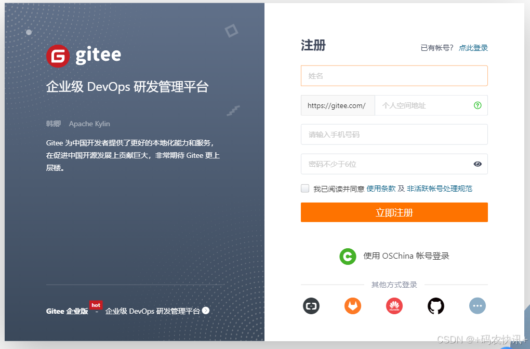This screenshot has height=349, width=530.
Task: Click the 姓名 name input field
Action: click(394, 76)
